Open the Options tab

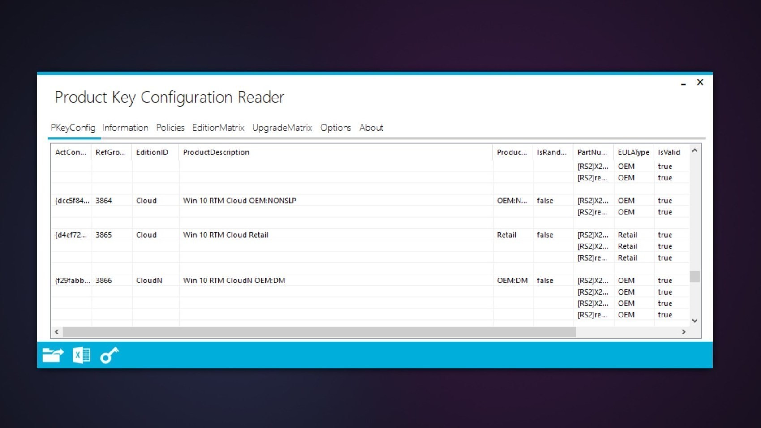pyautogui.click(x=335, y=128)
